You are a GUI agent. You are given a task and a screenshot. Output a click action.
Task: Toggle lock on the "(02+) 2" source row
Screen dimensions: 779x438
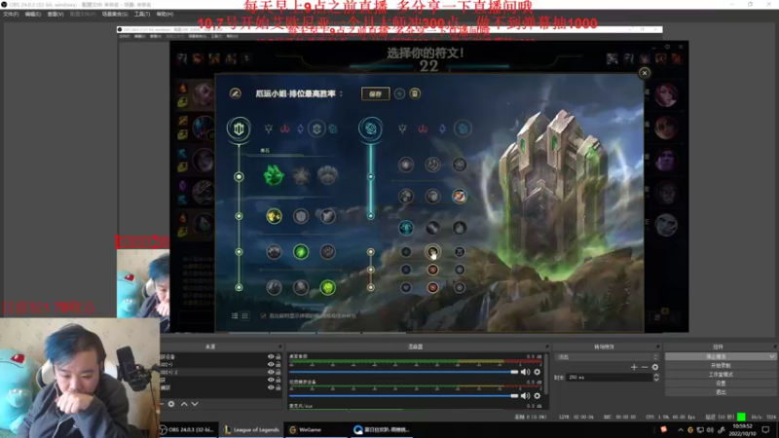pos(278,372)
